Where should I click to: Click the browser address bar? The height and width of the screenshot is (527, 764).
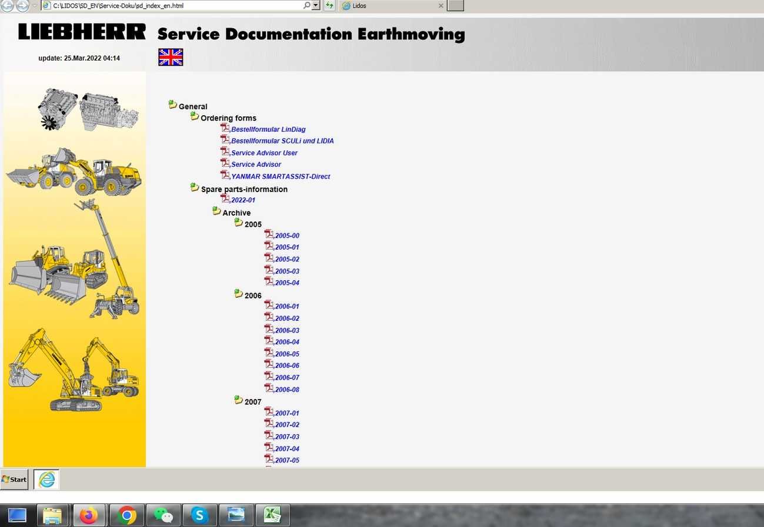coord(176,5)
